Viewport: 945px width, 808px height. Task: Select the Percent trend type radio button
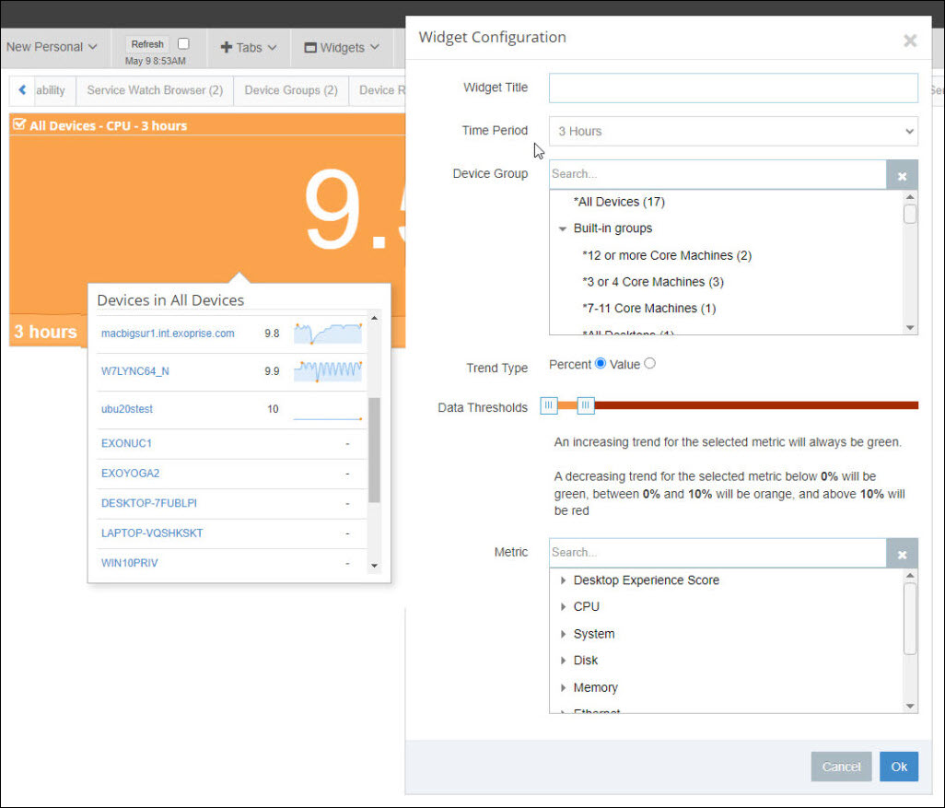coord(601,364)
